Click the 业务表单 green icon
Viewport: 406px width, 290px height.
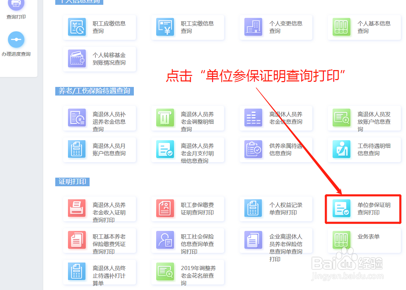click(341, 240)
